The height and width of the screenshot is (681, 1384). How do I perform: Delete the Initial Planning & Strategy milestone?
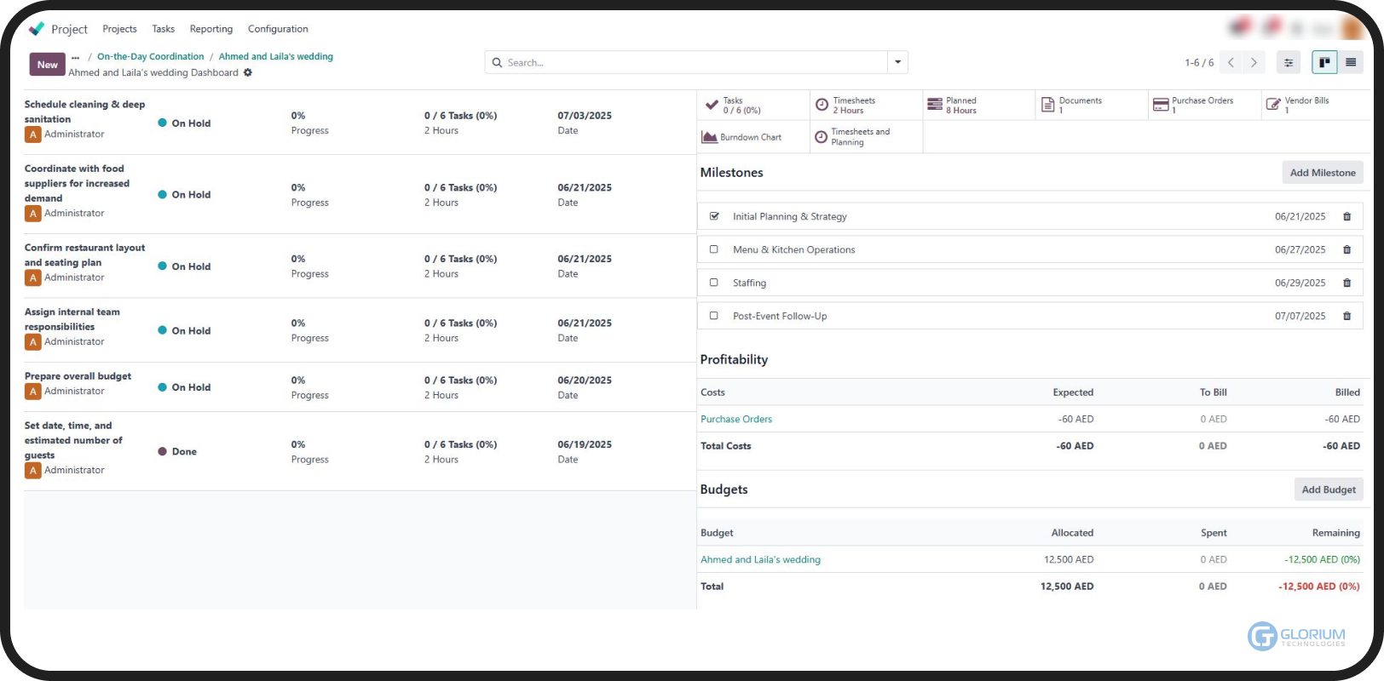coord(1347,216)
